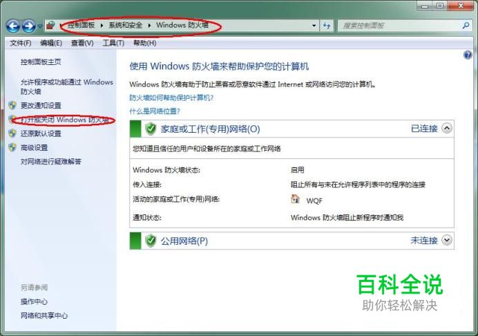
Task: Click the blue help question mark icon
Action: (x=468, y=55)
